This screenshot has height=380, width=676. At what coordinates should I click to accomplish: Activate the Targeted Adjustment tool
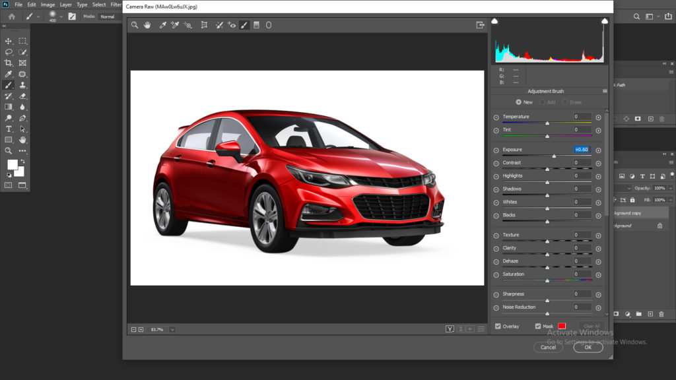[187, 25]
